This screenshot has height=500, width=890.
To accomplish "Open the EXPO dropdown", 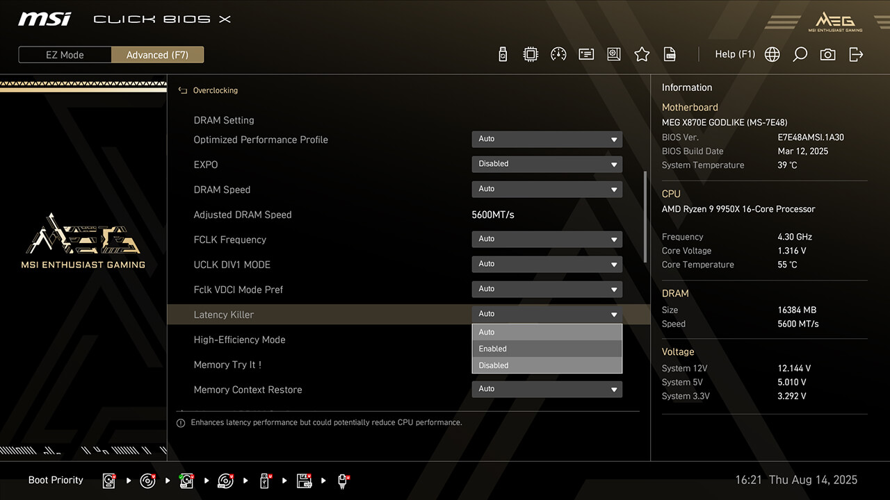I will [547, 164].
